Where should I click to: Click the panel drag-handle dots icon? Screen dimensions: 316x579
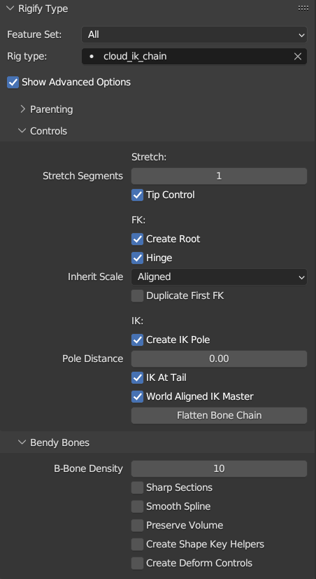point(303,8)
